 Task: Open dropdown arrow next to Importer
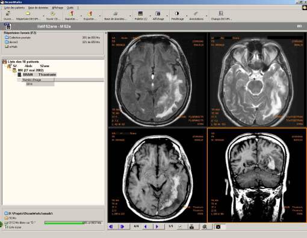(x=81, y=16)
